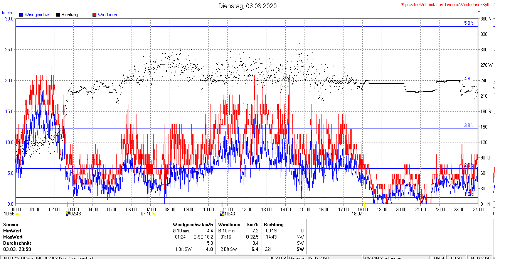Select the Richtung legend label
The height and width of the screenshot is (259, 505).
pos(70,15)
